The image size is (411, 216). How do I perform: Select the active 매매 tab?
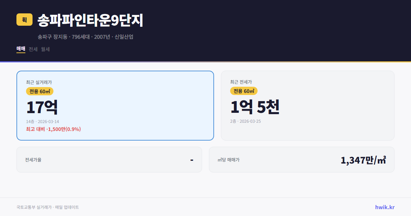pyautogui.click(x=20, y=49)
